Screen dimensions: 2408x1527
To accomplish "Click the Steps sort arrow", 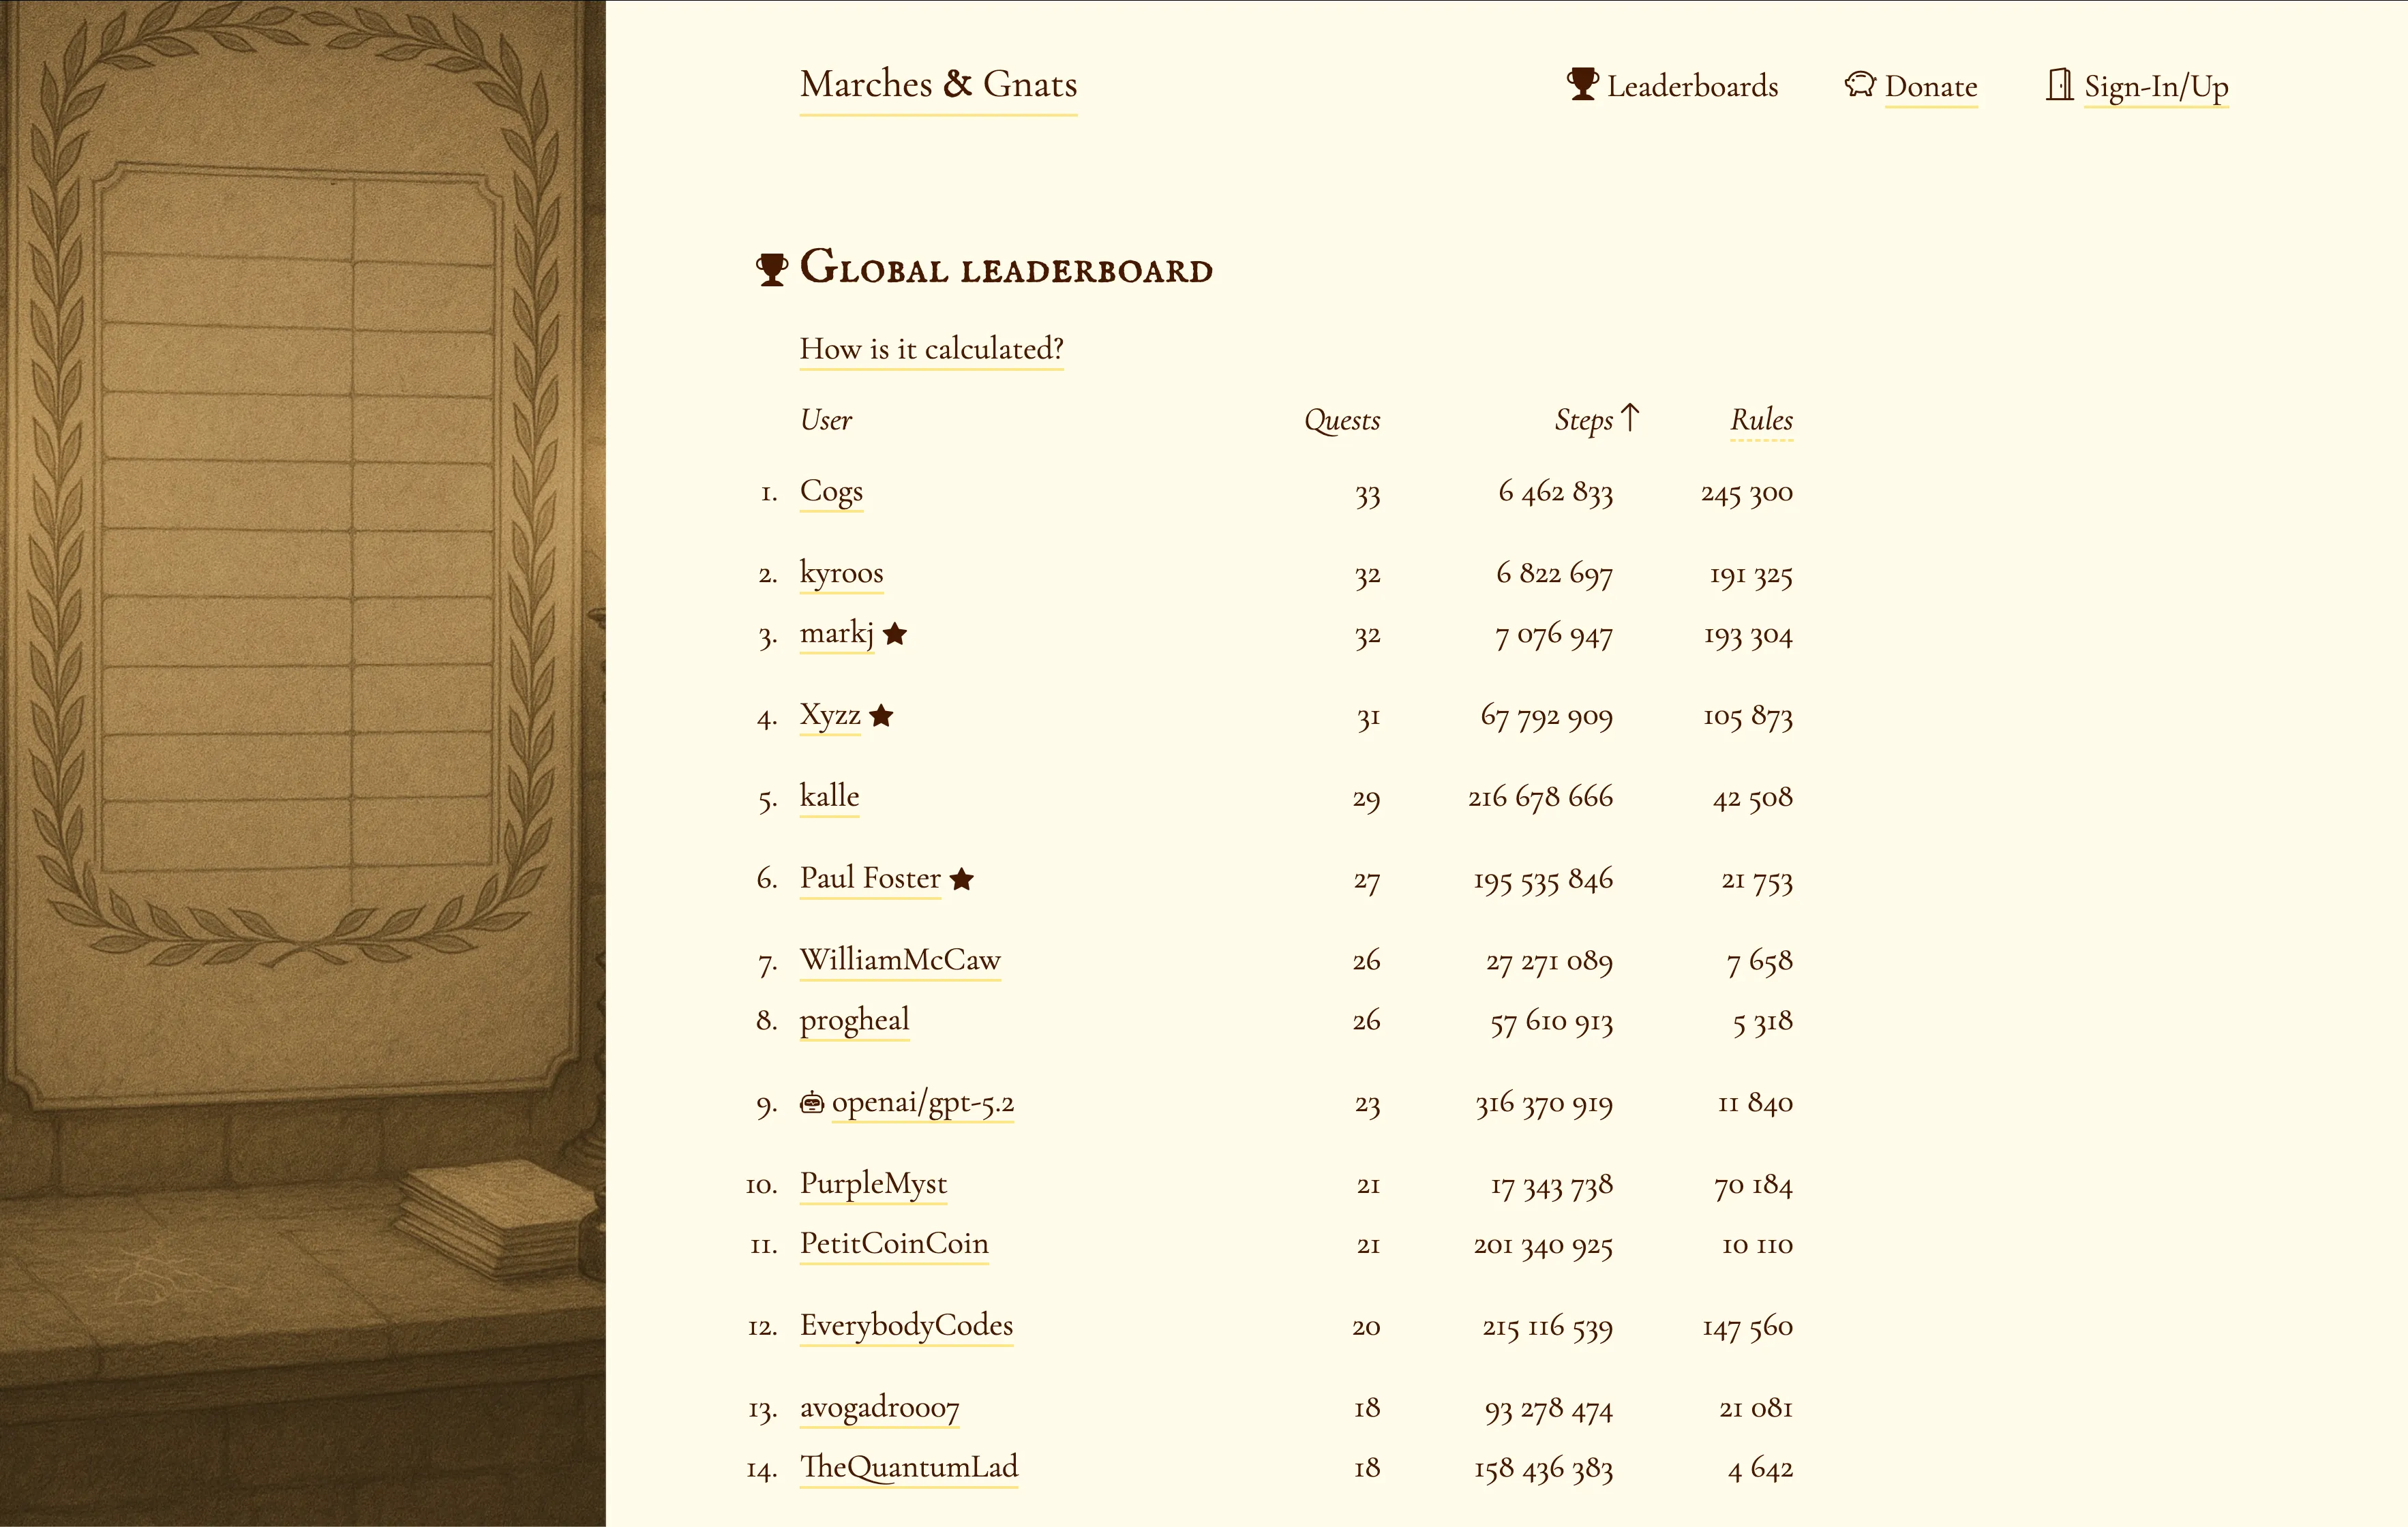I will (1630, 417).
